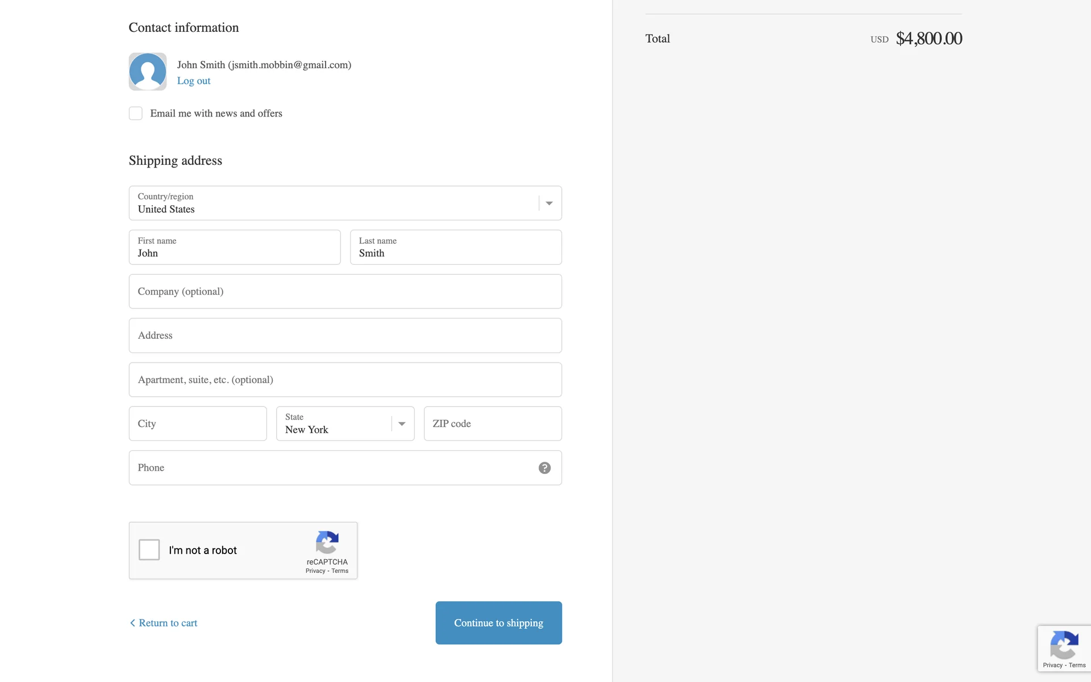
Task: Tick the I'm not a robot checkbox
Action: [149, 550]
